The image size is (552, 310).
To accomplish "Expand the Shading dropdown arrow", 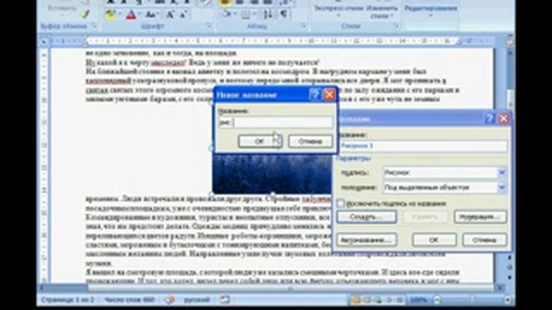I will [x=235, y=14].
